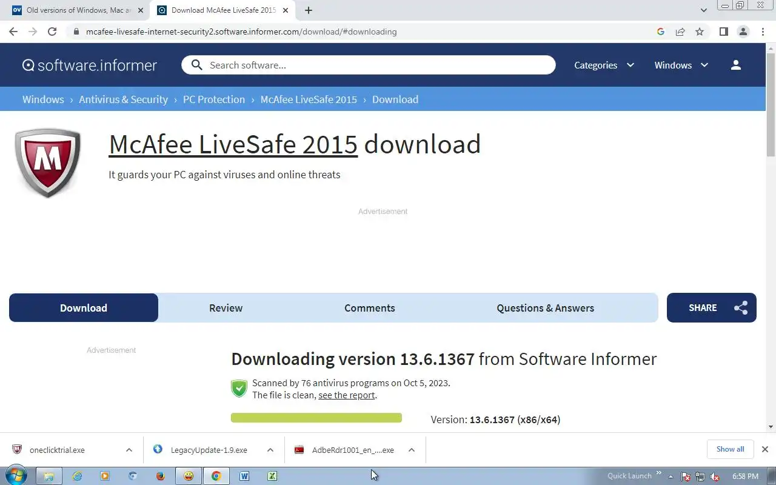Open Excel from taskbar
This screenshot has height=485, width=776.
[272, 476]
